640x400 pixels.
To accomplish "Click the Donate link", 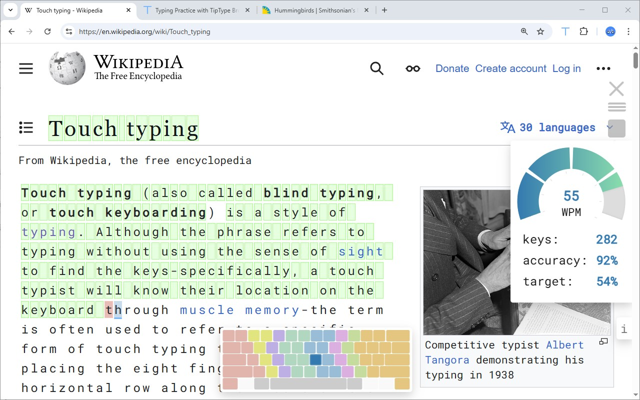I will pyautogui.click(x=452, y=68).
